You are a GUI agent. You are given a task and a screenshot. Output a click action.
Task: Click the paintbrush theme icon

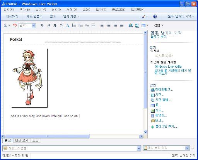(x=143, y=17)
